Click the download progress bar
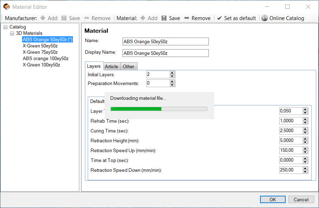 (159, 109)
